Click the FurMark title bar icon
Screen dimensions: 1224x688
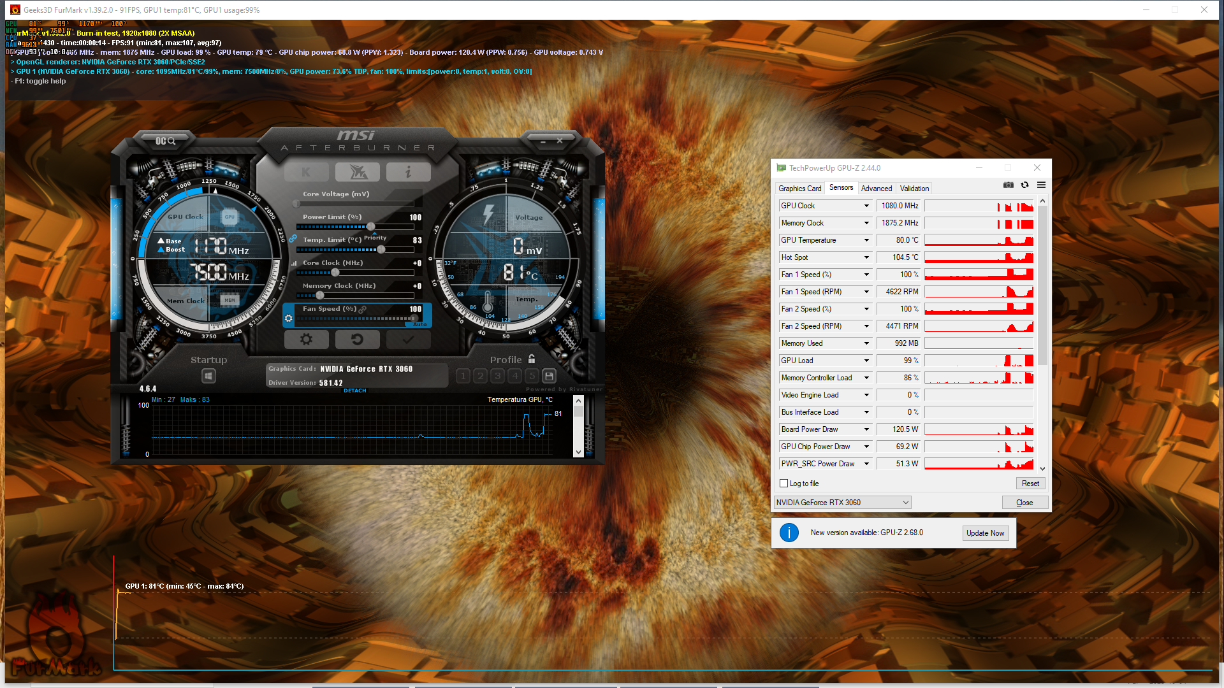[15, 10]
